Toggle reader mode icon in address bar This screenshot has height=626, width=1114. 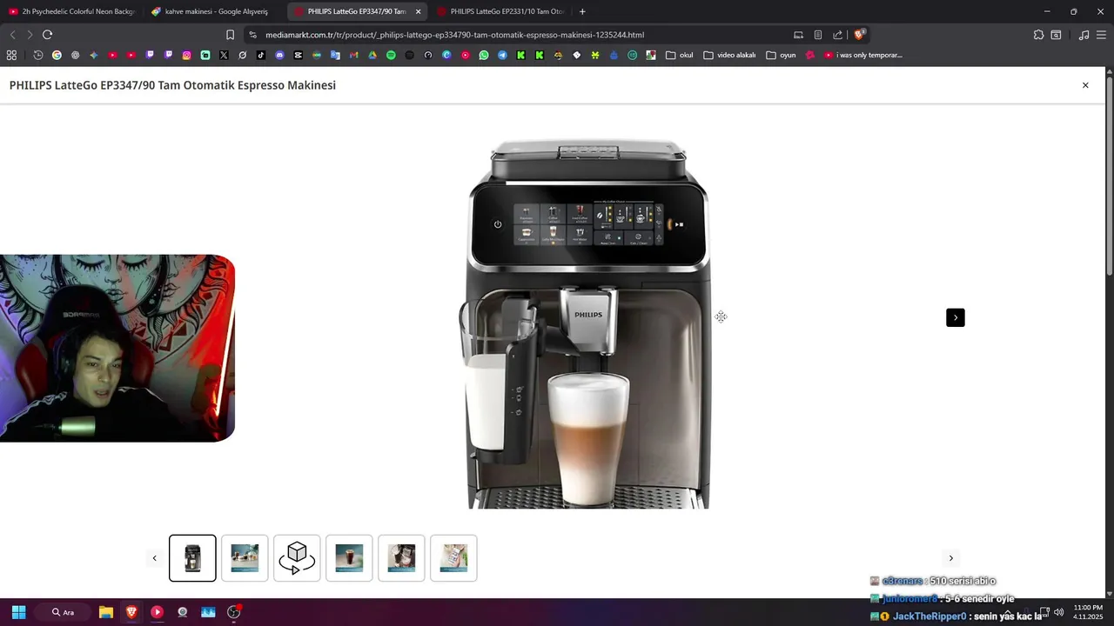818,35
